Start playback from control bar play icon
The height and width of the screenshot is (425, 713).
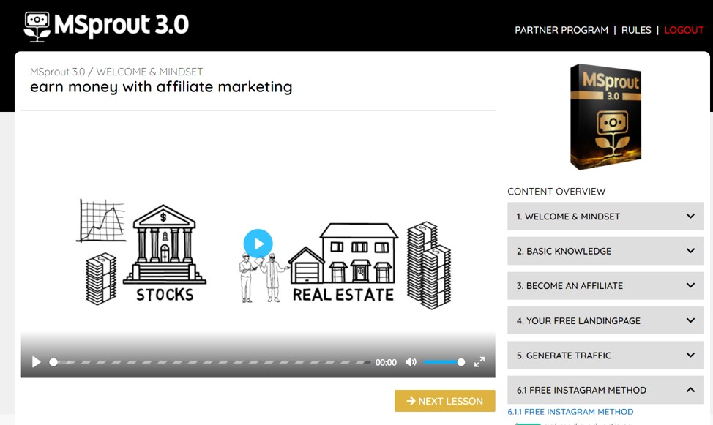pyautogui.click(x=37, y=362)
